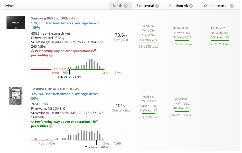Click the Toshiba Poor 40% value
Image resolution: width=242 pixels, height=153 pixels.
pos(52,144)
